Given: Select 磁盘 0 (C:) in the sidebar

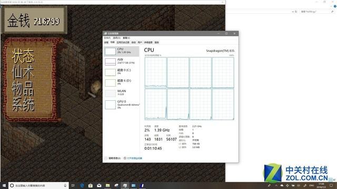Looking at the screenshot, I should coord(122,72).
